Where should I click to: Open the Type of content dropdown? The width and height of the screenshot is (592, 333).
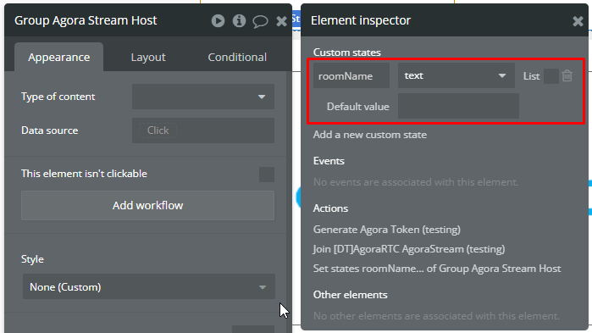[203, 97]
